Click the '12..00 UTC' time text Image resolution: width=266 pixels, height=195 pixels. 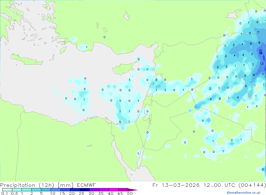(x=220, y=185)
